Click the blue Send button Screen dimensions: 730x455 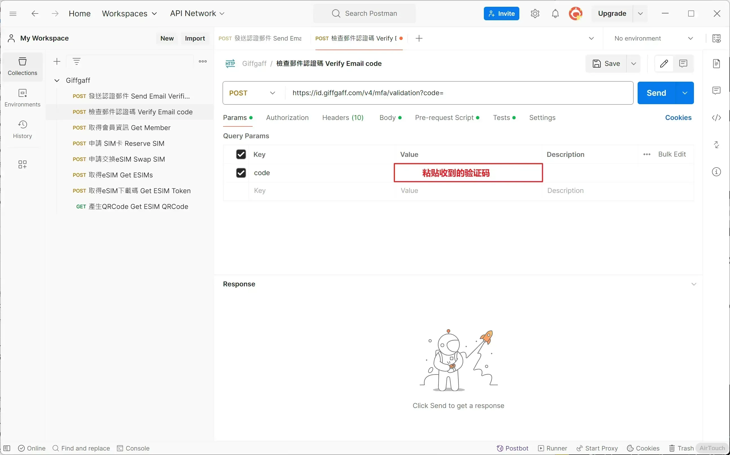coord(656,93)
